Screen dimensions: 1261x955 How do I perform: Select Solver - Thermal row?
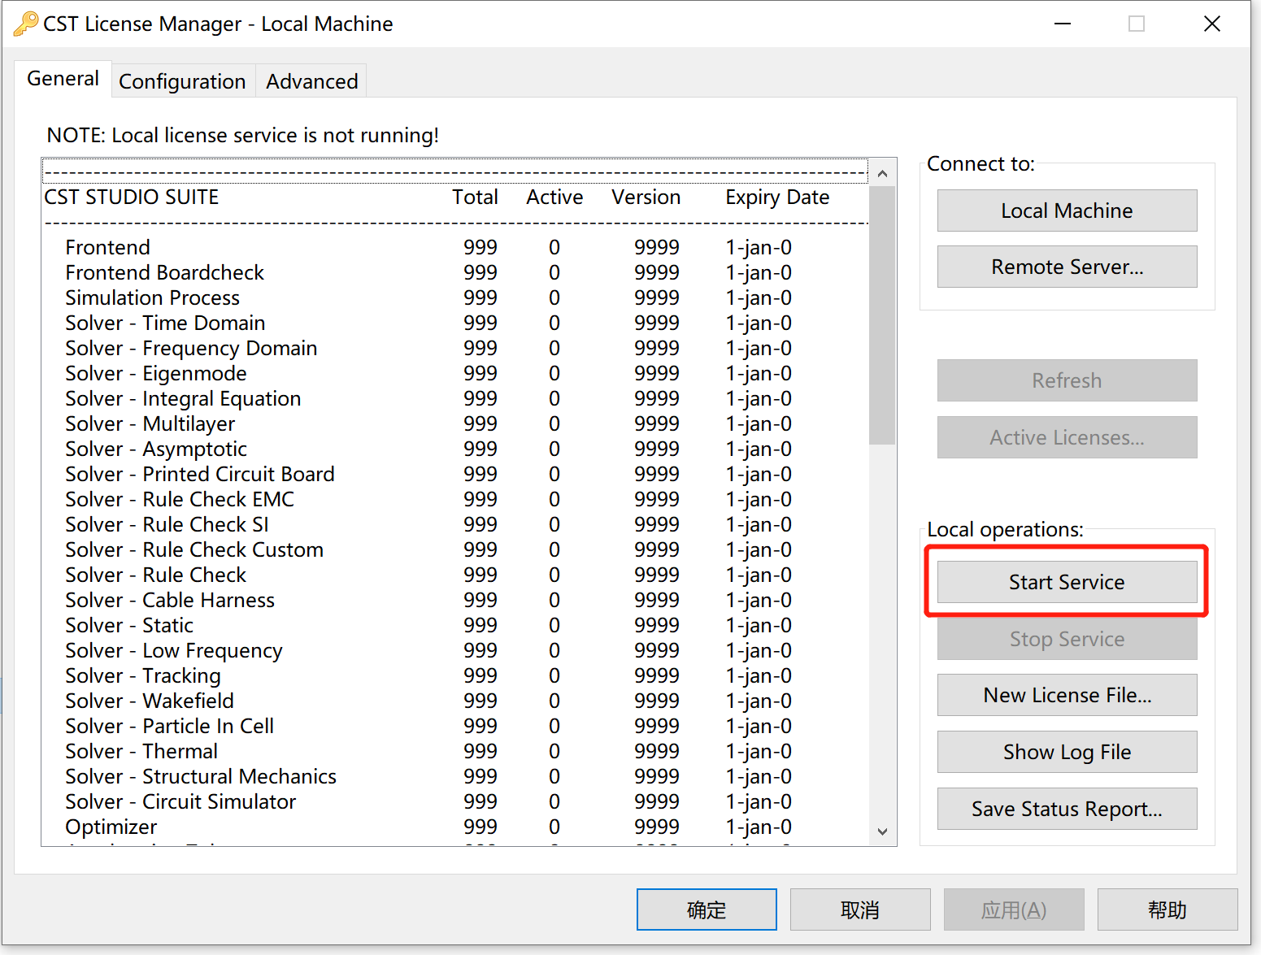[455, 751]
